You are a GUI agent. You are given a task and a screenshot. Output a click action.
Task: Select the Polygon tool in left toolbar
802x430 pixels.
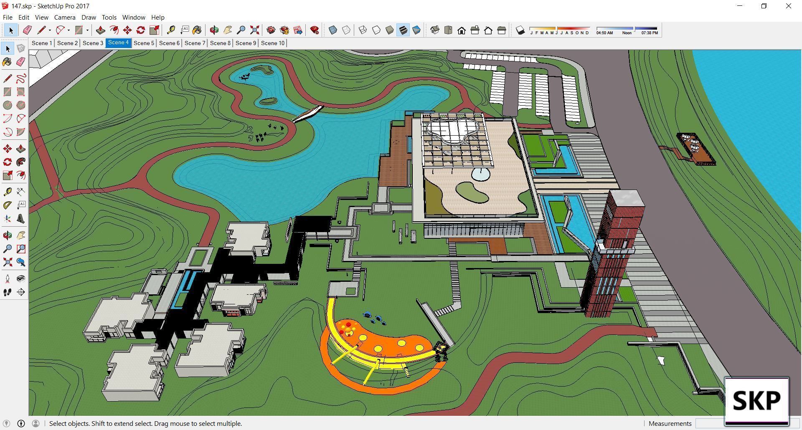(x=21, y=105)
